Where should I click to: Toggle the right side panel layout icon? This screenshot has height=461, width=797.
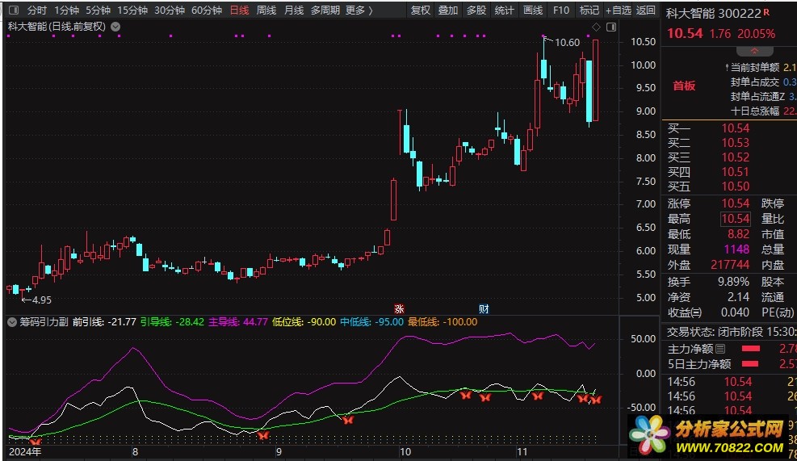pyautogui.click(x=611, y=27)
